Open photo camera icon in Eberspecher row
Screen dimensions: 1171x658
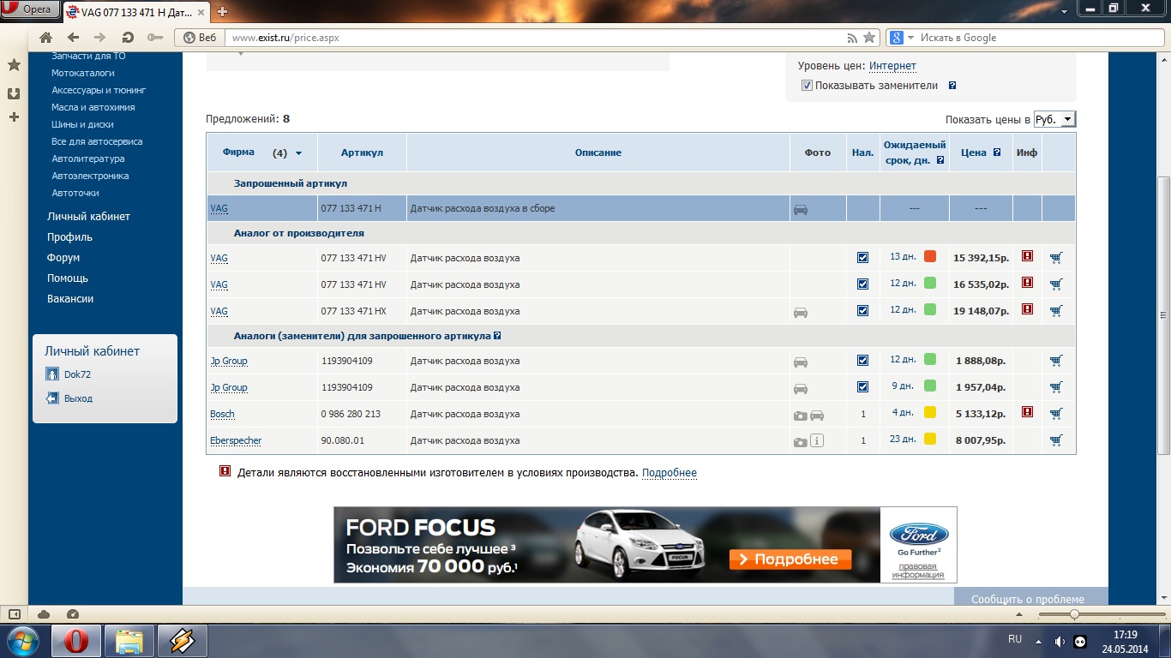coord(800,441)
